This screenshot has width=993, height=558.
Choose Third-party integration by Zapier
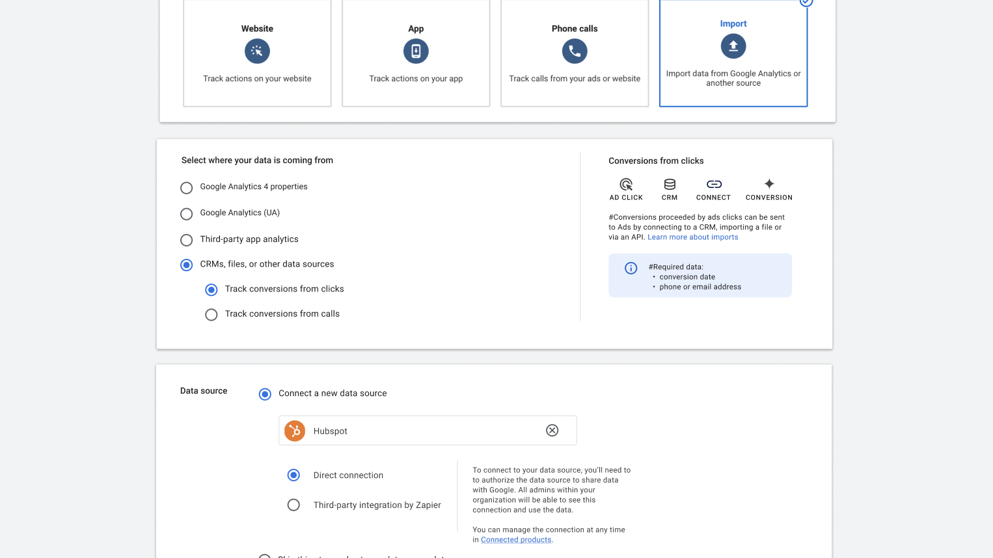293,505
